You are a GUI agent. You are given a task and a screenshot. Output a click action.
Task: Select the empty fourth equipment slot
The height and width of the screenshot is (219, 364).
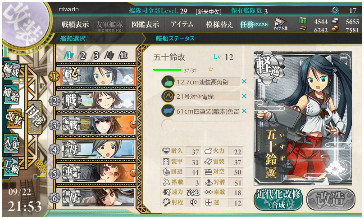(201, 125)
